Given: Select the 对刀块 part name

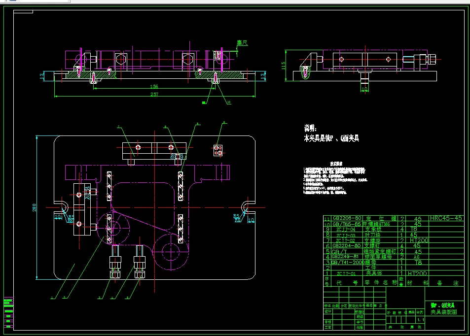Looking at the screenshot, I should pyautogui.click(x=372, y=235).
